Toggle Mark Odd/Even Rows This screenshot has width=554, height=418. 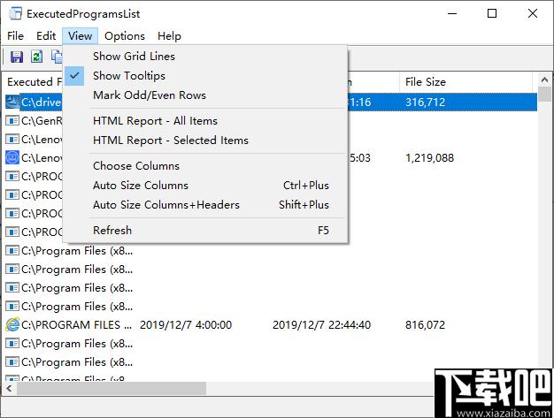tap(205, 95)
